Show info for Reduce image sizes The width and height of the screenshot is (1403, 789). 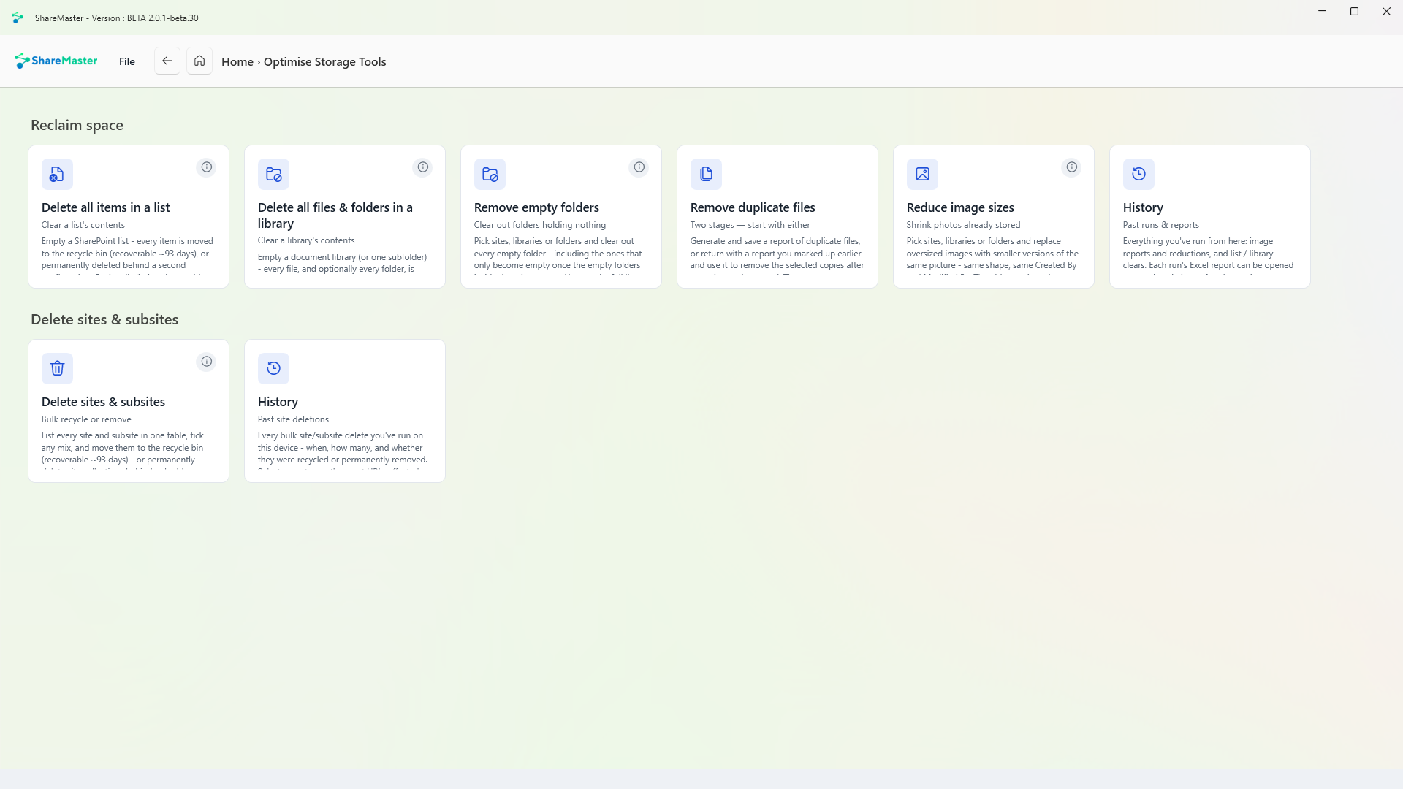tap(1072, 167)
